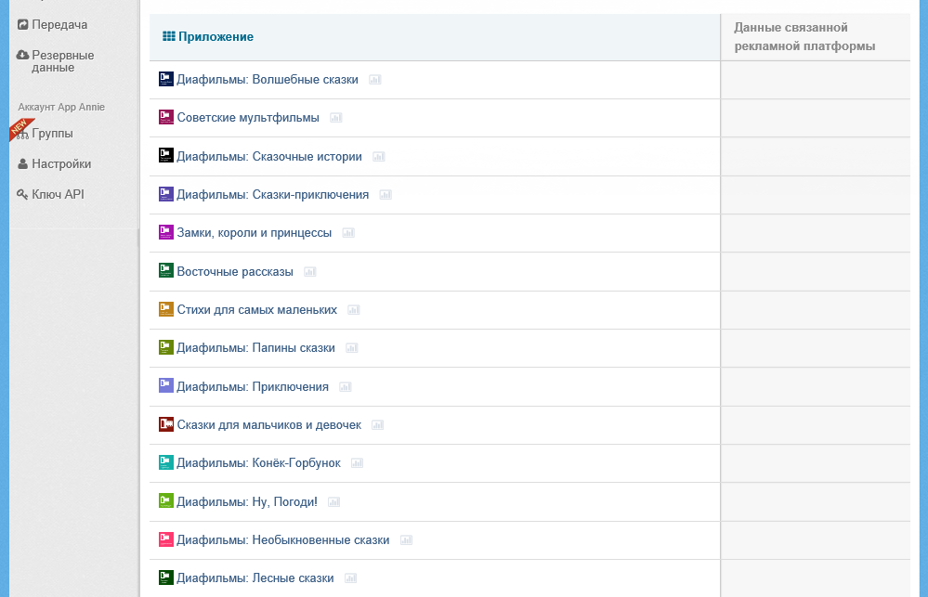This screenshot has height=597, width=928.
Task: Click the app icon of Замки, короли и принцессы
Action: tap(166, 232)
